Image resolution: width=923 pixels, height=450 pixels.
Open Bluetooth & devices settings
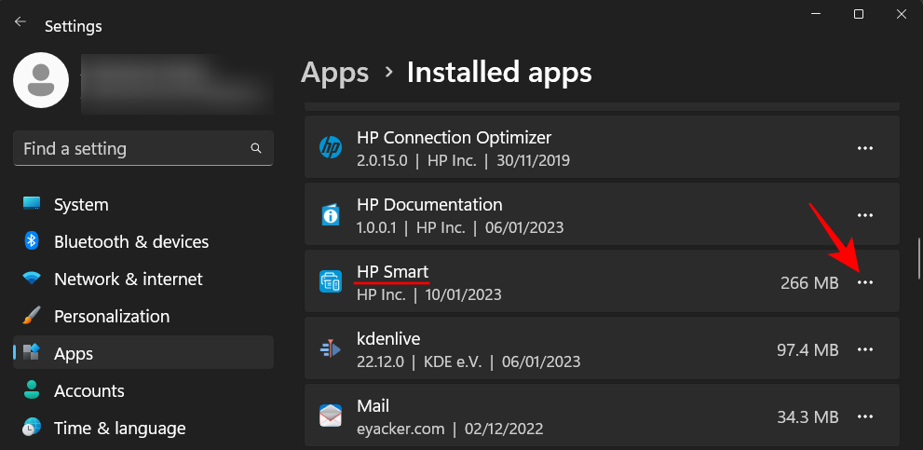tap(130, 241)
